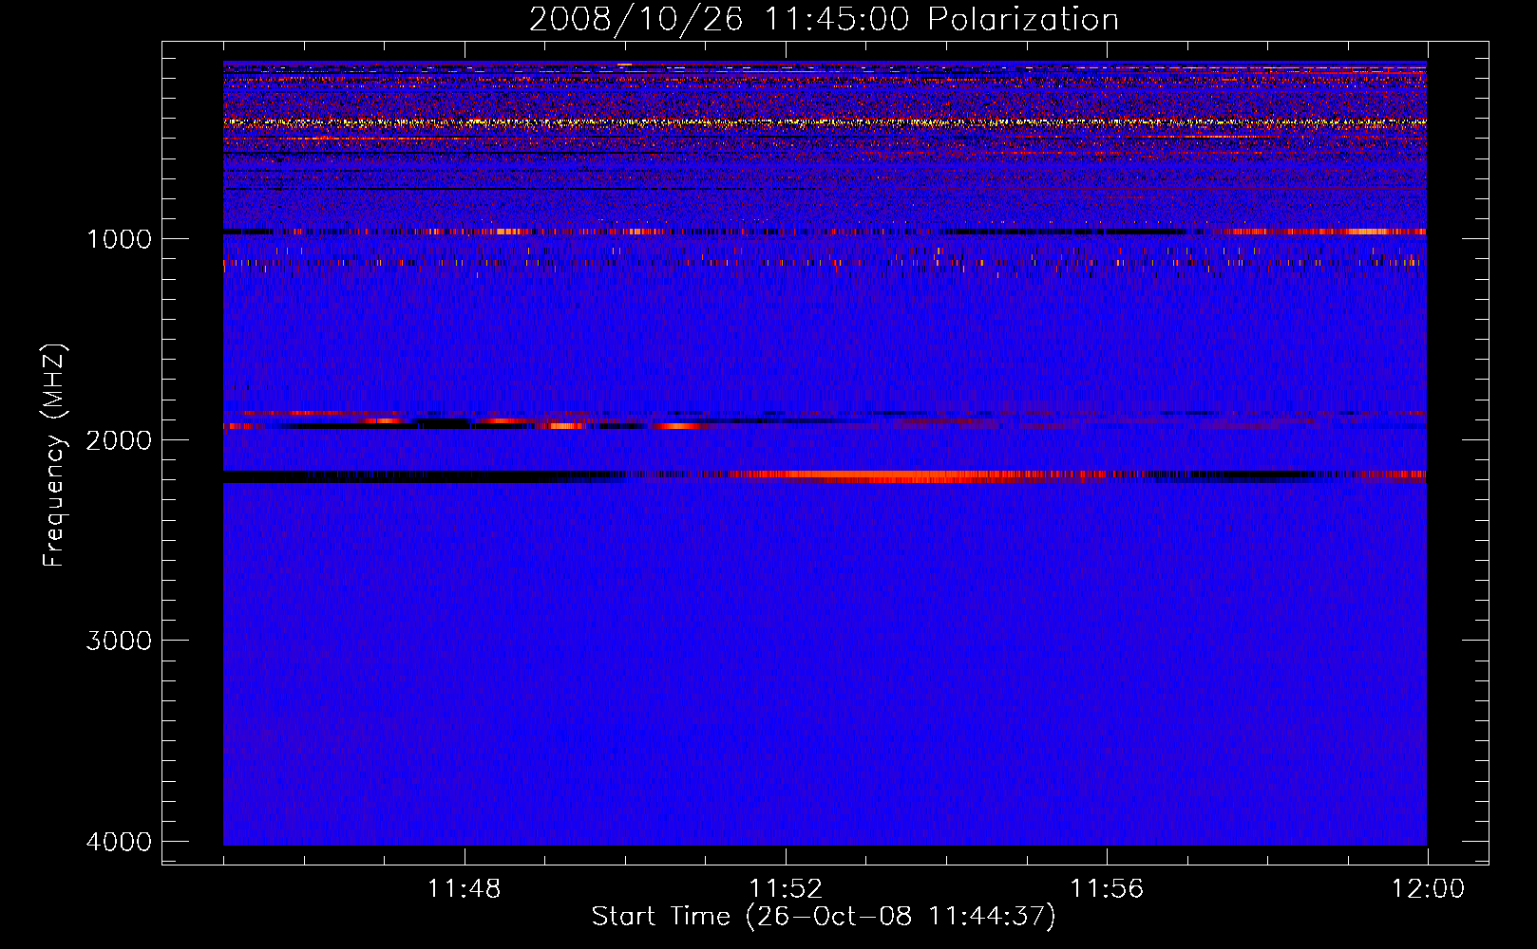This screenshot has width=1537, height=949.
Task: Click the plot title '2008/10/26 11:45:00 Polarization'
Action: (824, 19)
